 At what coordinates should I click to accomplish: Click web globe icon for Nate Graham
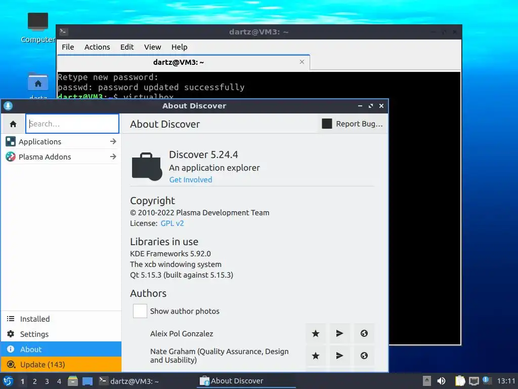coord(364,356)
